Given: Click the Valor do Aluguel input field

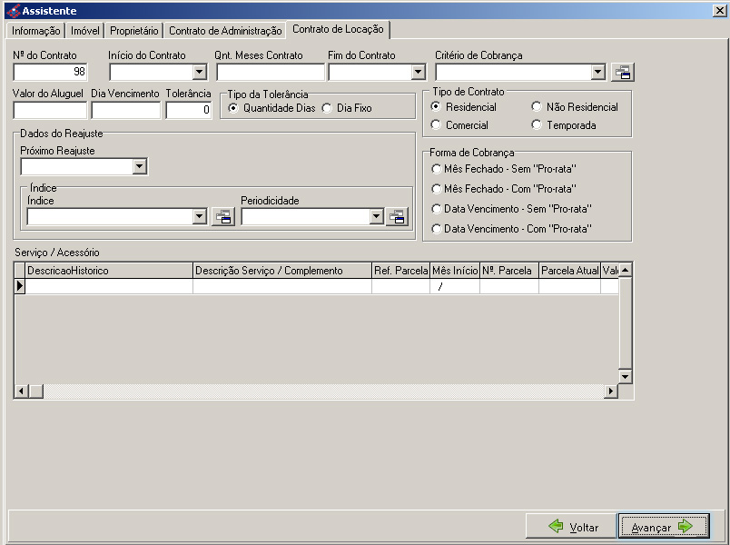Looking at the screenshot, I should pos(50,110).
